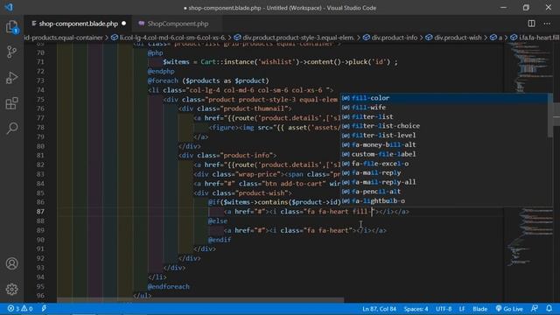The image size is (560, 315).
Task: Select fa-file-excel-o suggestion
Action: tap(444, 164)
